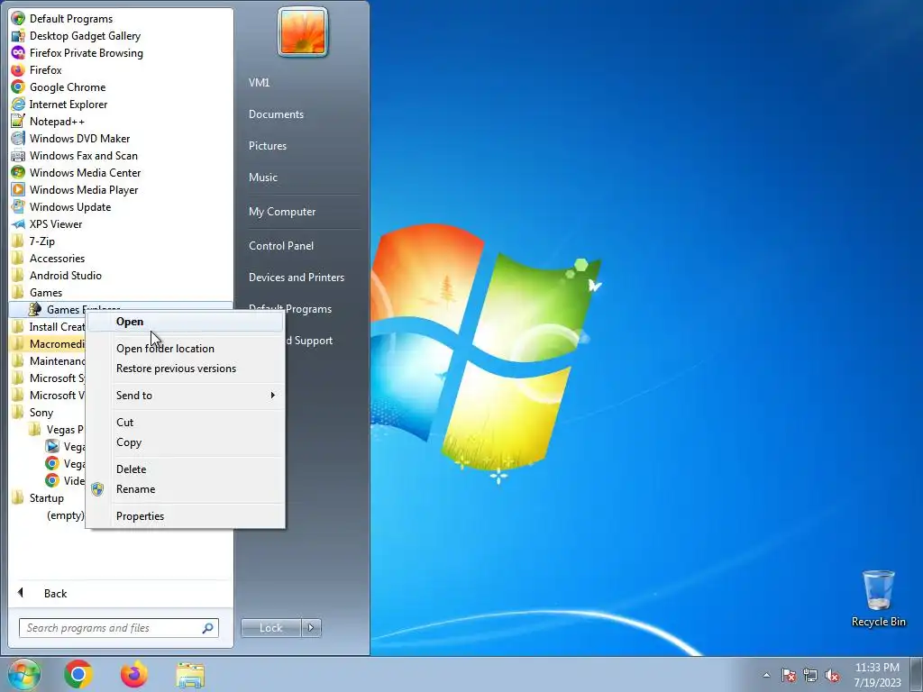This screenshot has height=692, width=923.
Task: Open the shutdown options arrow beside Lock
Action: 311,628
